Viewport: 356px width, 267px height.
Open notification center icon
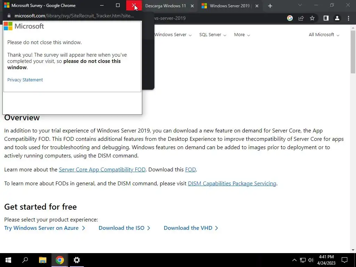click(x=345, y=260)
